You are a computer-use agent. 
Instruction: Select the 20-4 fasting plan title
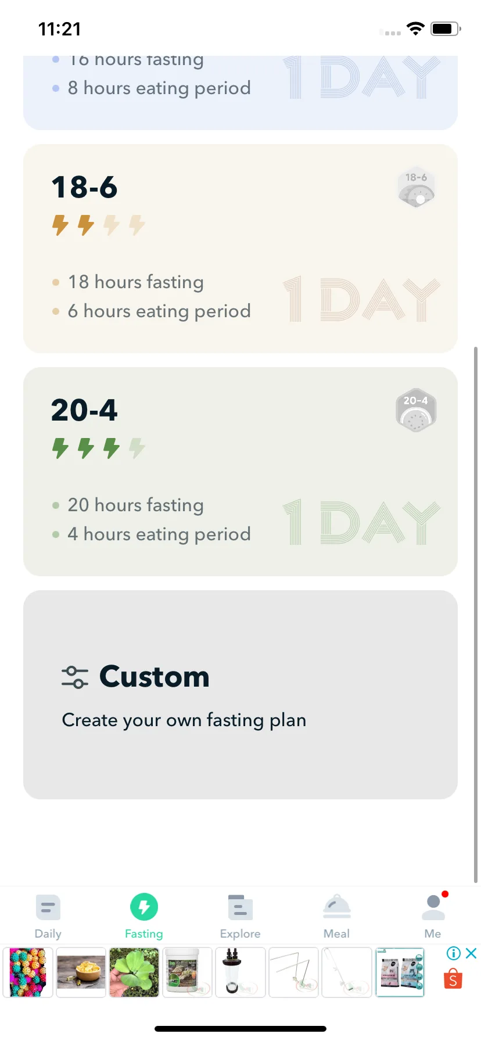[x=84, y=410]
